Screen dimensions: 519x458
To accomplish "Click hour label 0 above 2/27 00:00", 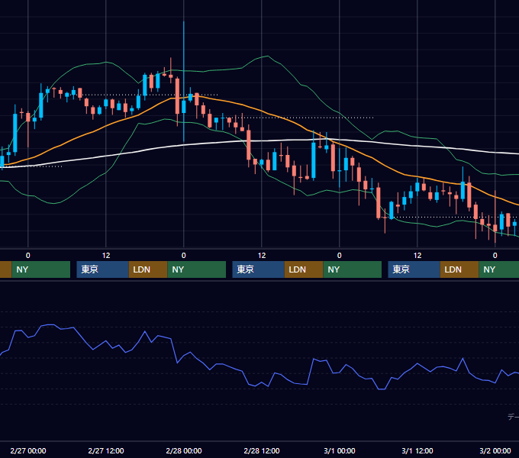I will 28,256.
